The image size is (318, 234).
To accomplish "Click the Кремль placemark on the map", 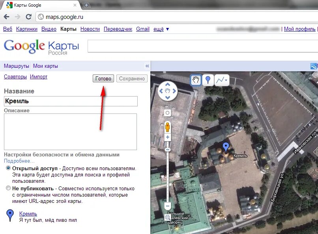I will click(226, 147).
